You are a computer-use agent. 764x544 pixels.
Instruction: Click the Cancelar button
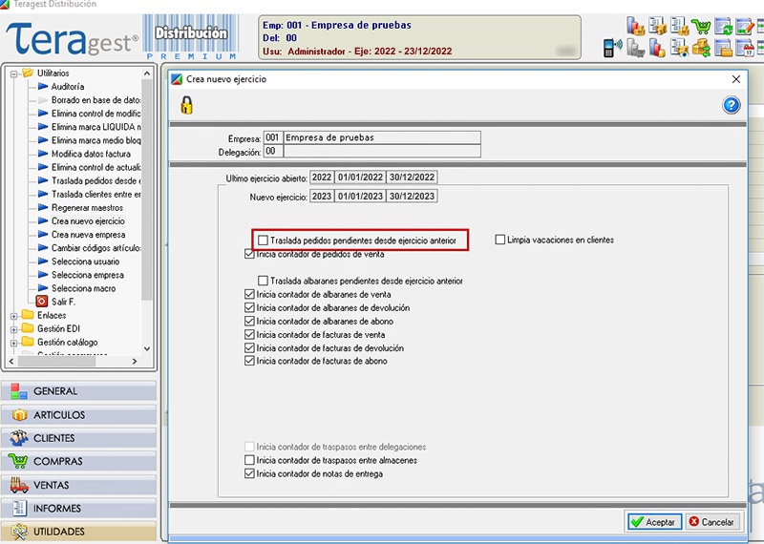711,522
